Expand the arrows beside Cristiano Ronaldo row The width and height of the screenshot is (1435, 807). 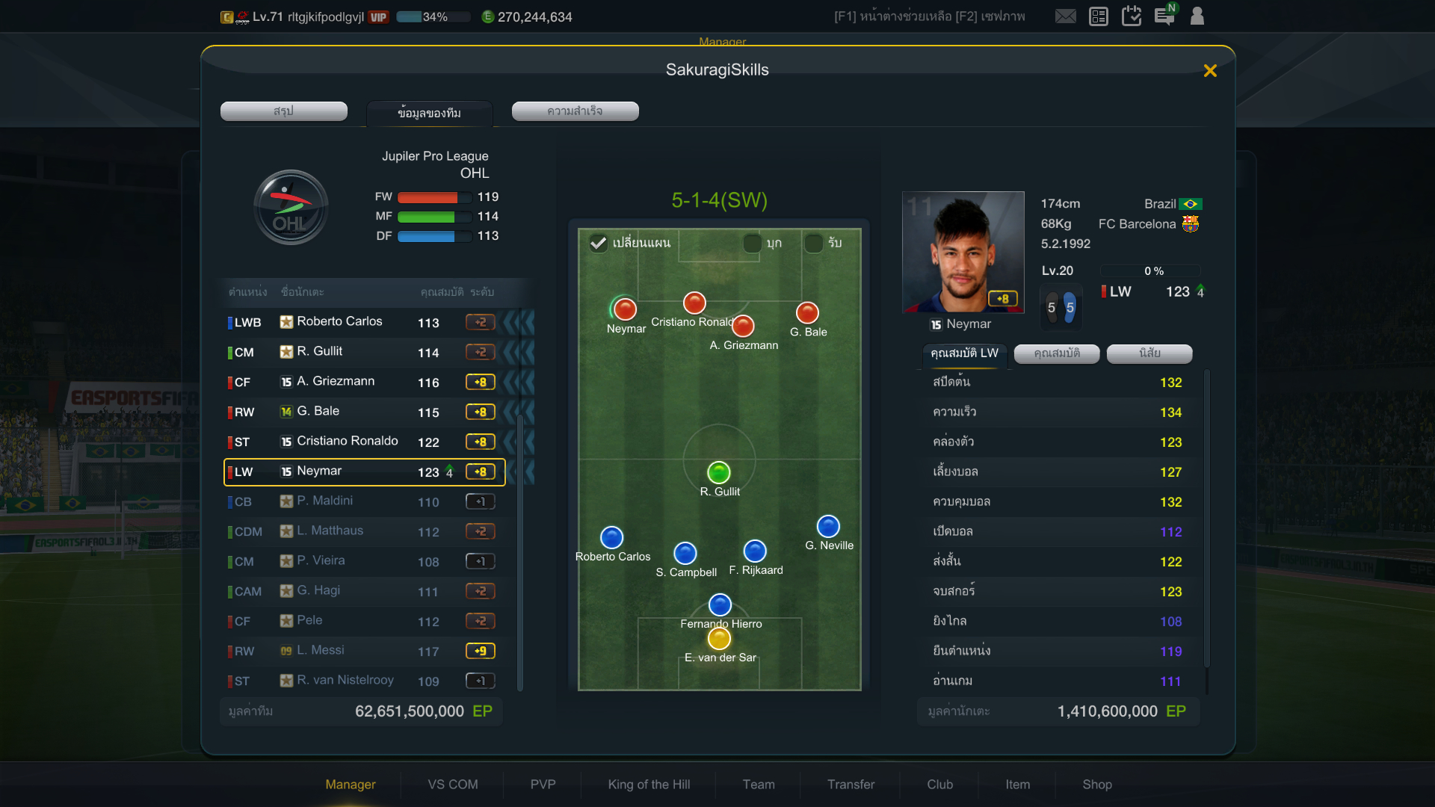(x=519, y=442)
